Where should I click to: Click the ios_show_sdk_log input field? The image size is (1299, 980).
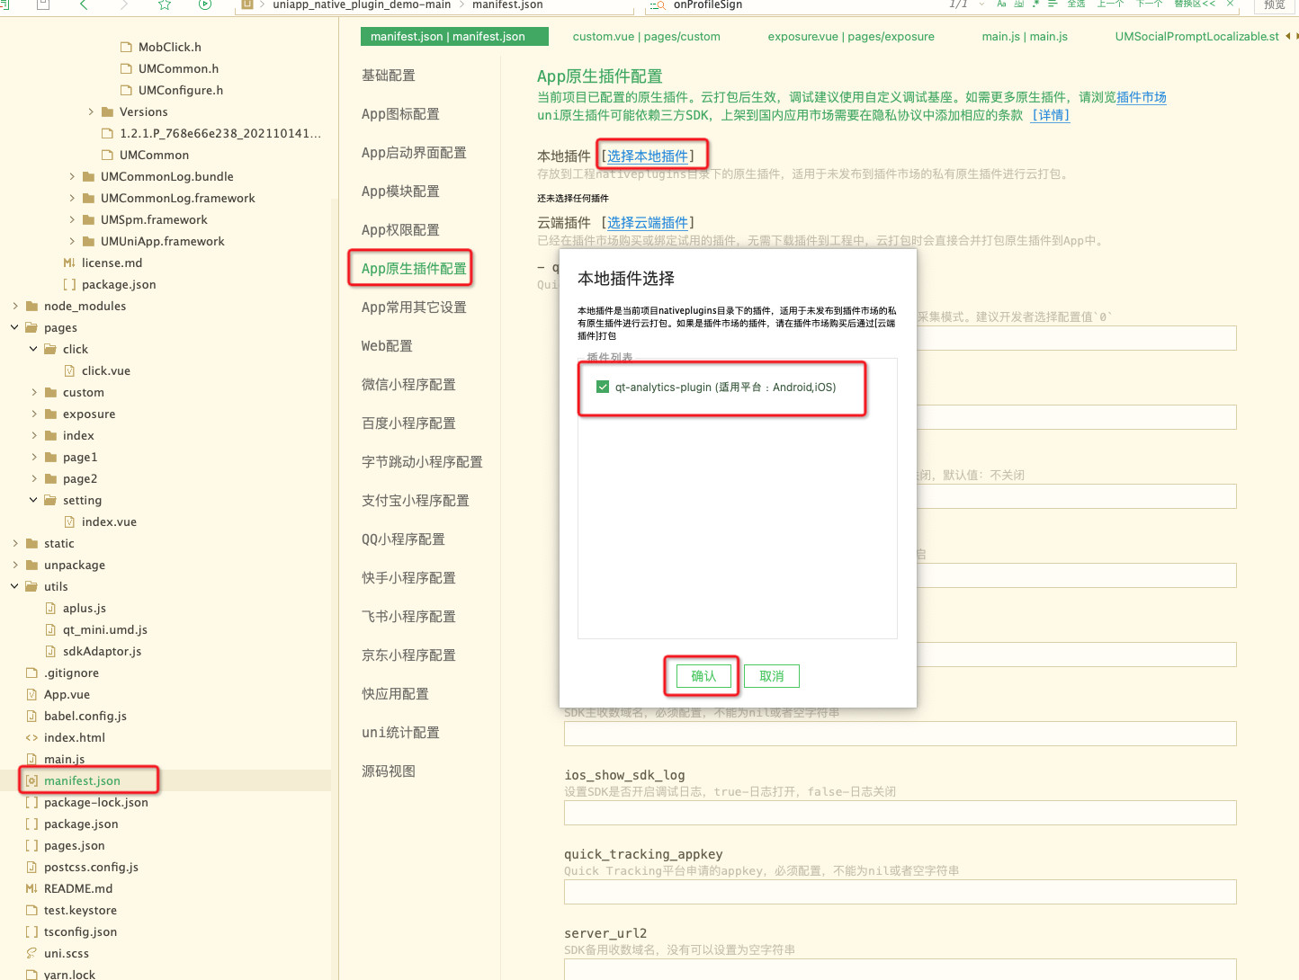(x=900, y=813)
